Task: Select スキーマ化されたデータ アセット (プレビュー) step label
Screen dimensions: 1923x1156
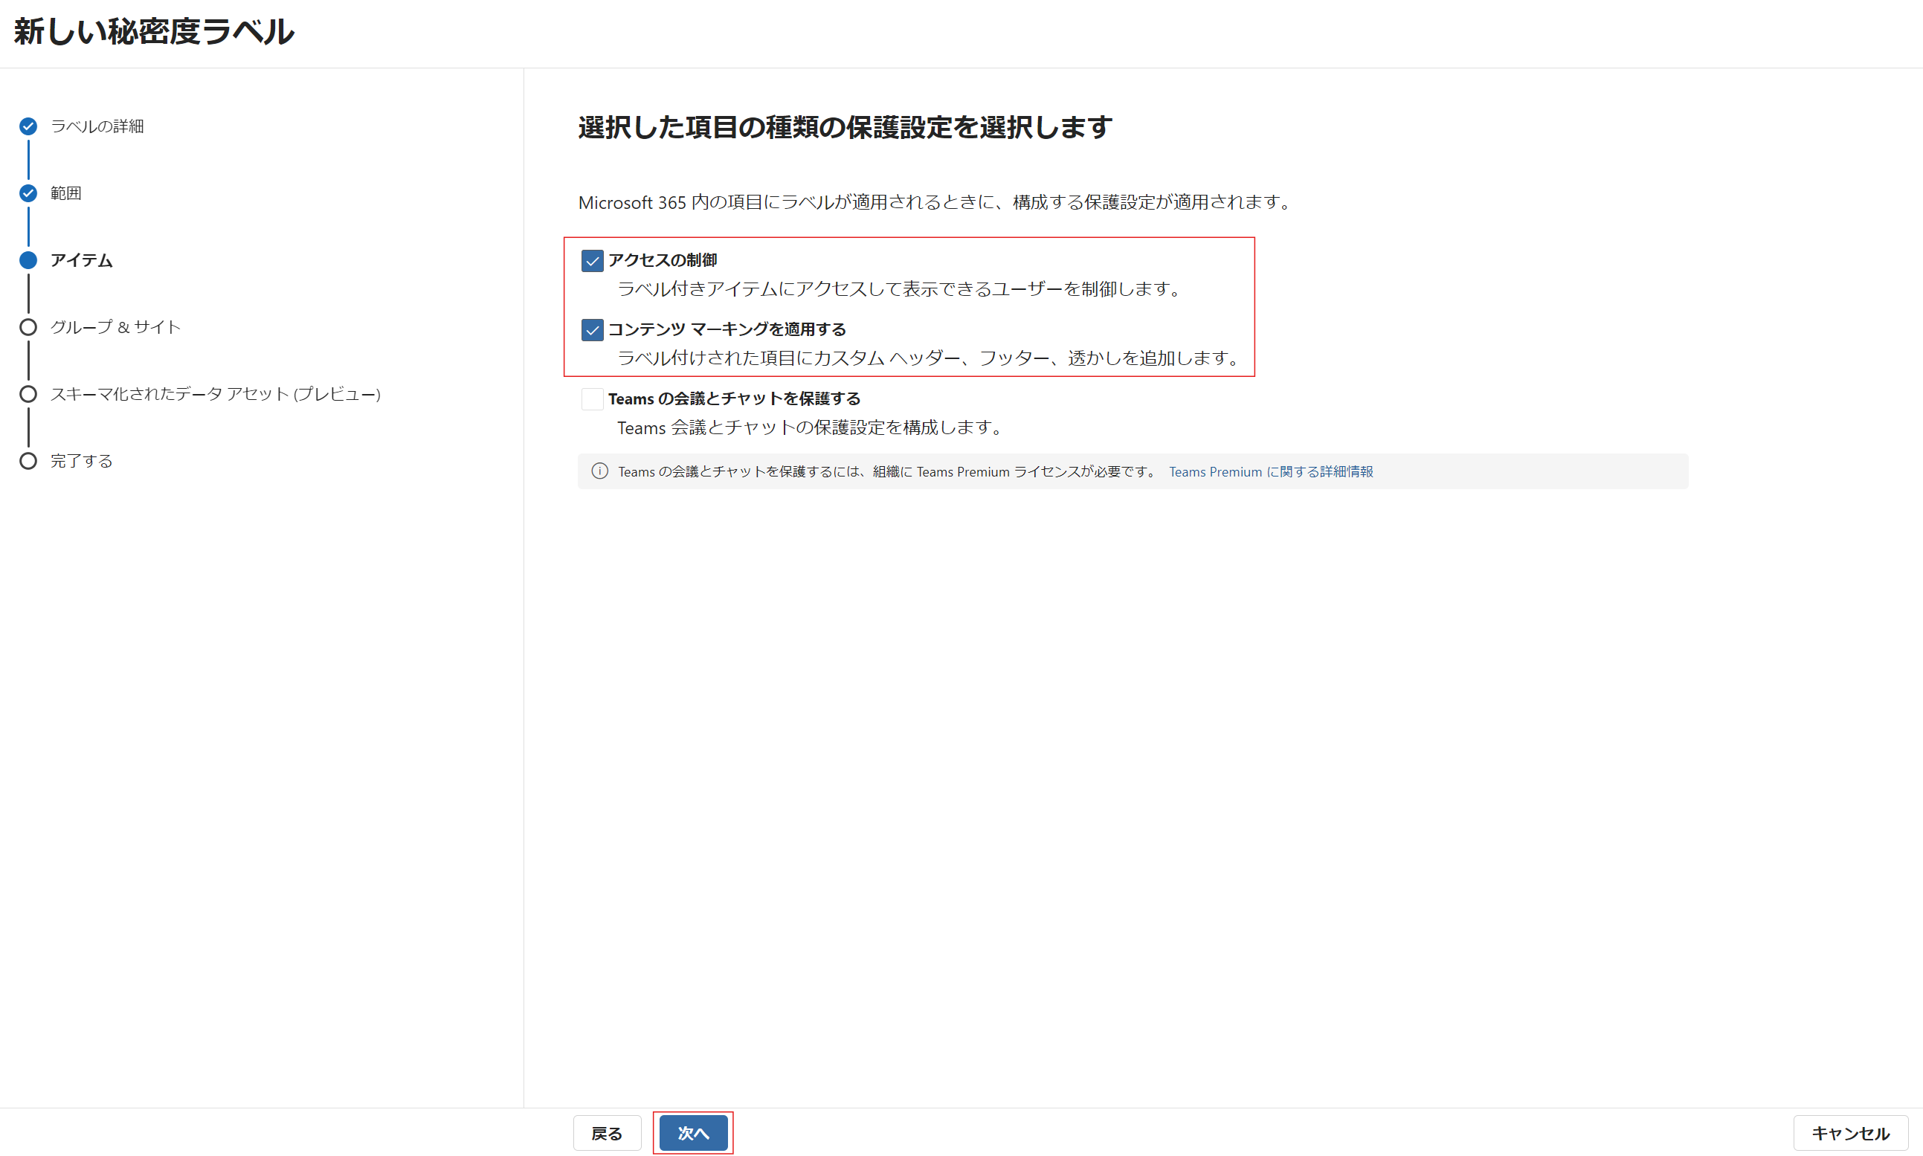Action: [x=215, y=394]
